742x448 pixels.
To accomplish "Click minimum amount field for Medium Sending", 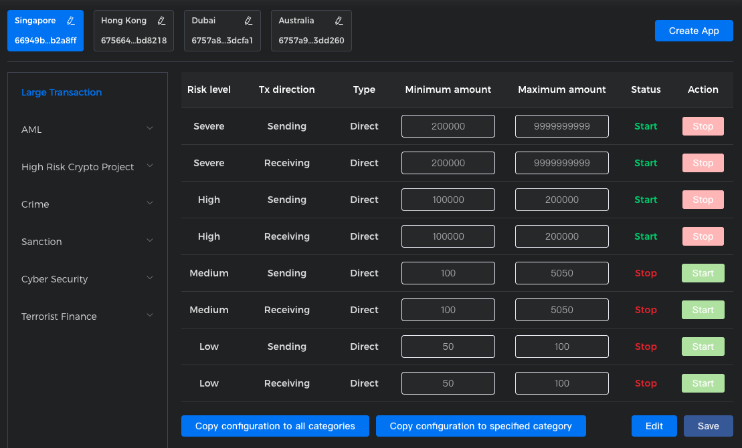I will tap(448, 273).
